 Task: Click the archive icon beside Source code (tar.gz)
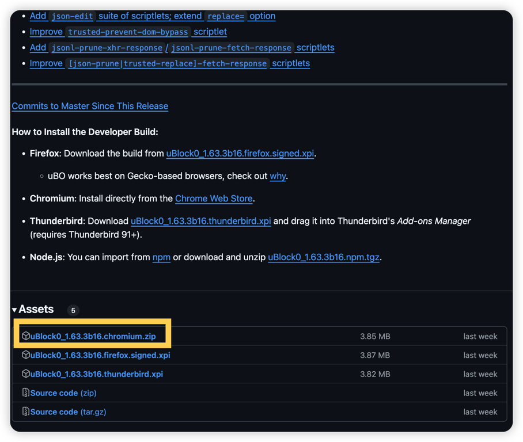pyautogui.click(x=26, y=411)
